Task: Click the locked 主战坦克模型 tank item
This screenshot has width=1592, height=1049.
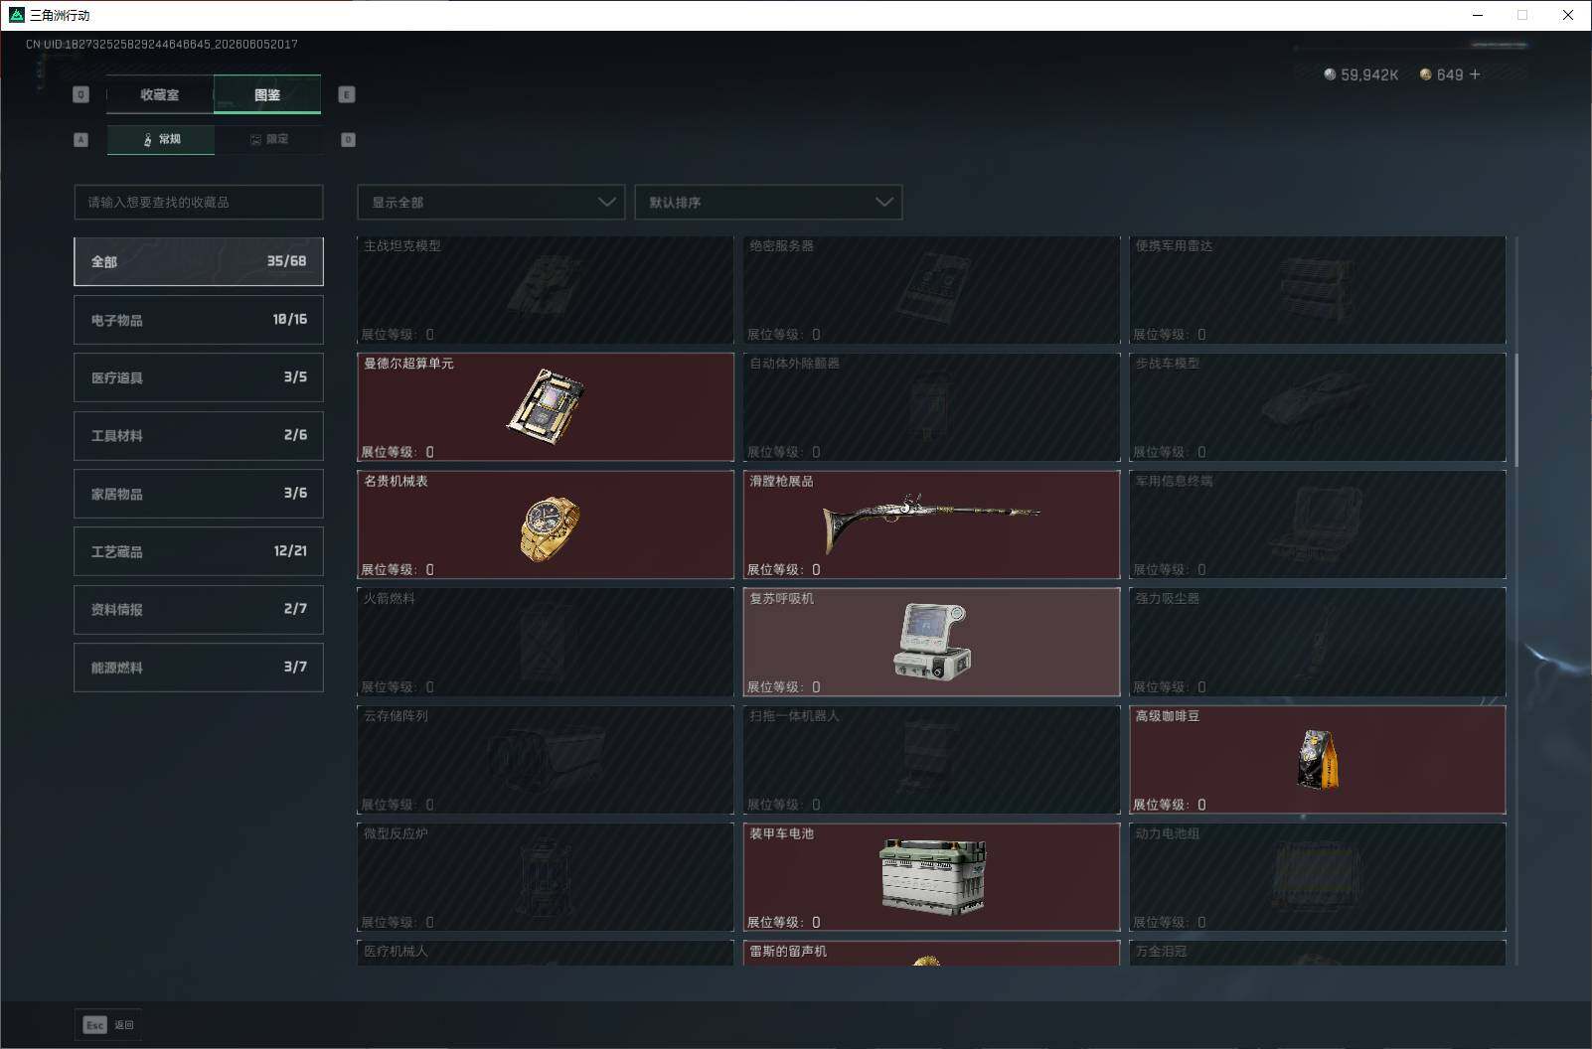Action: point(546,289)
